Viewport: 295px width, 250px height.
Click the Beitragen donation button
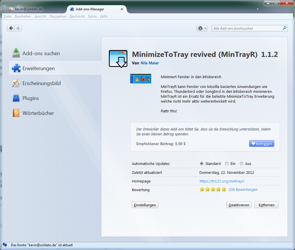tap(262, 144)
